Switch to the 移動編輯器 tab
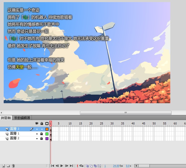This screenshot has height=168, width=186. click(22, 118)
